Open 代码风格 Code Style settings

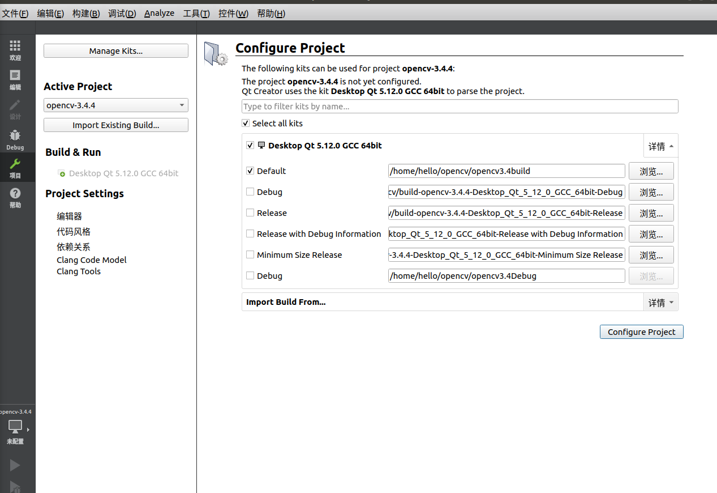click(74, 231)
